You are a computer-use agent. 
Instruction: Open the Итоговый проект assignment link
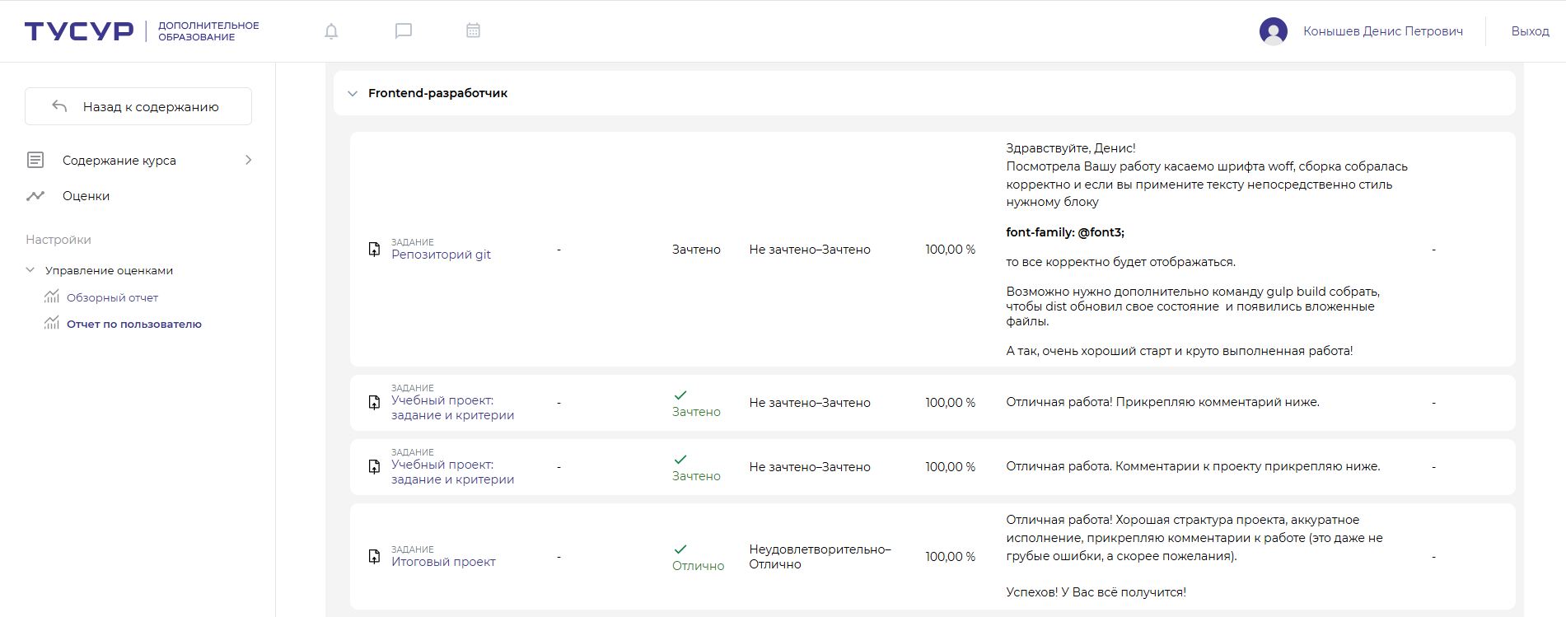pos(443,562)
